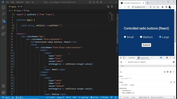Inspect App DOM element with eye icon
Viewport: 177px width, 99px height.
point(168,72)
